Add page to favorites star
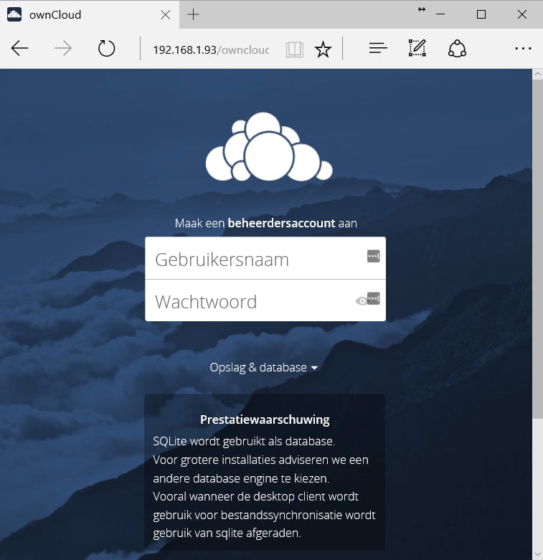Screen dimensions: 543x560 323,49
